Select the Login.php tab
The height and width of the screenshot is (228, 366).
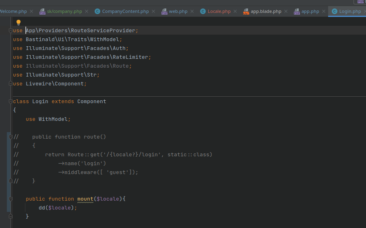350,11
